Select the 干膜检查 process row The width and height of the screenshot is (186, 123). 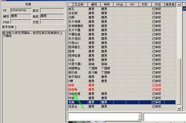pos(122,34)
